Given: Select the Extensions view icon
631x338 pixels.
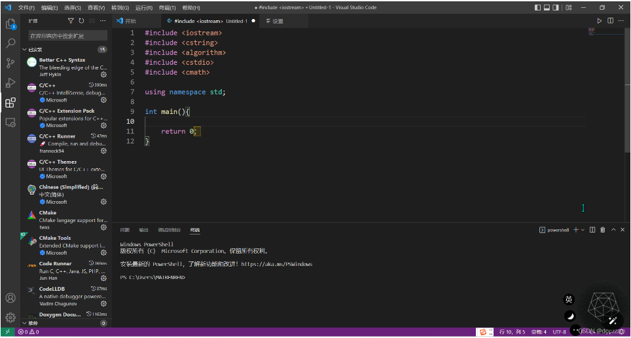Looking at the screenshot, I should pyautogui.click(x=10, y=103).
